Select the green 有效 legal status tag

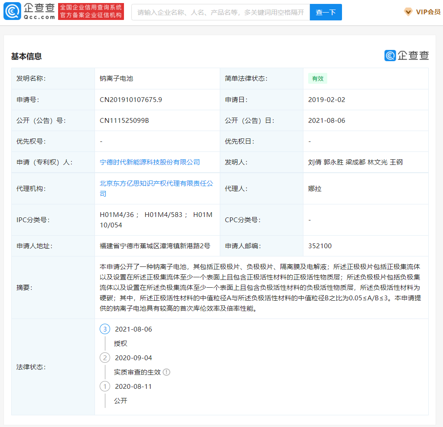tap(318, 79)
